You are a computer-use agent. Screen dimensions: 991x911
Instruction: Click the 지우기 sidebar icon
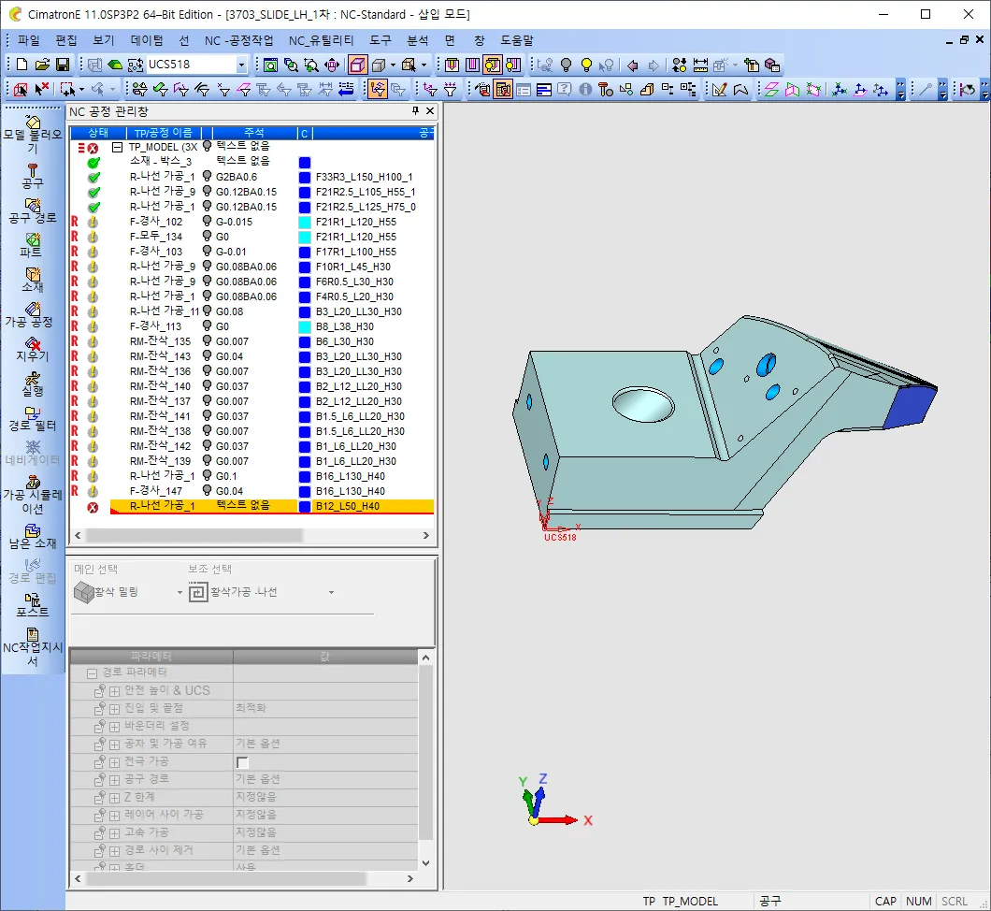point(33,350)
